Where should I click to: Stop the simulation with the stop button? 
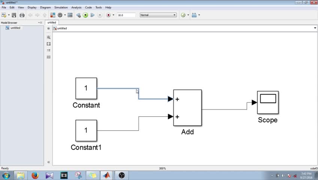pos(100,15)
